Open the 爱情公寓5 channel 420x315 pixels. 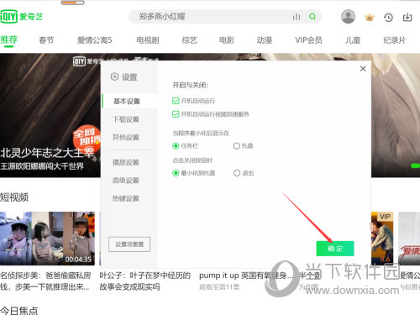pos(94,40)
